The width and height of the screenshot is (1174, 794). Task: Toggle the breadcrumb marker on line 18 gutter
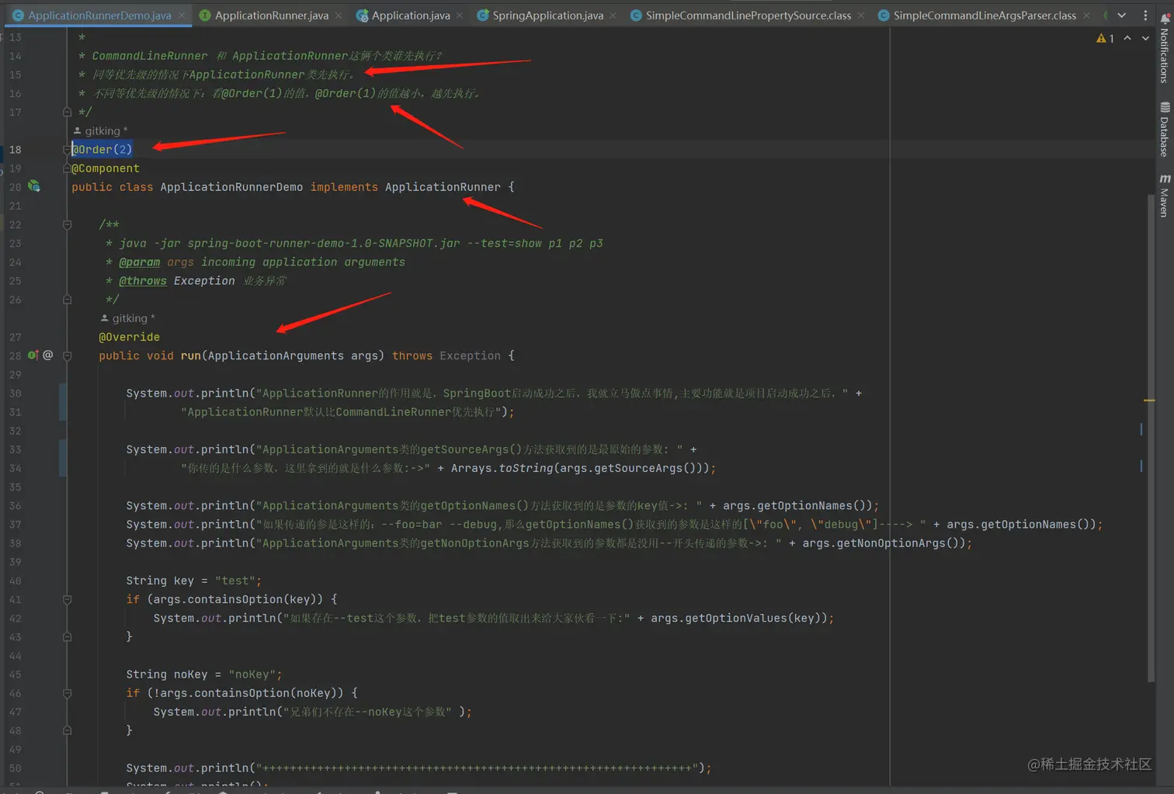click(66, 149)
